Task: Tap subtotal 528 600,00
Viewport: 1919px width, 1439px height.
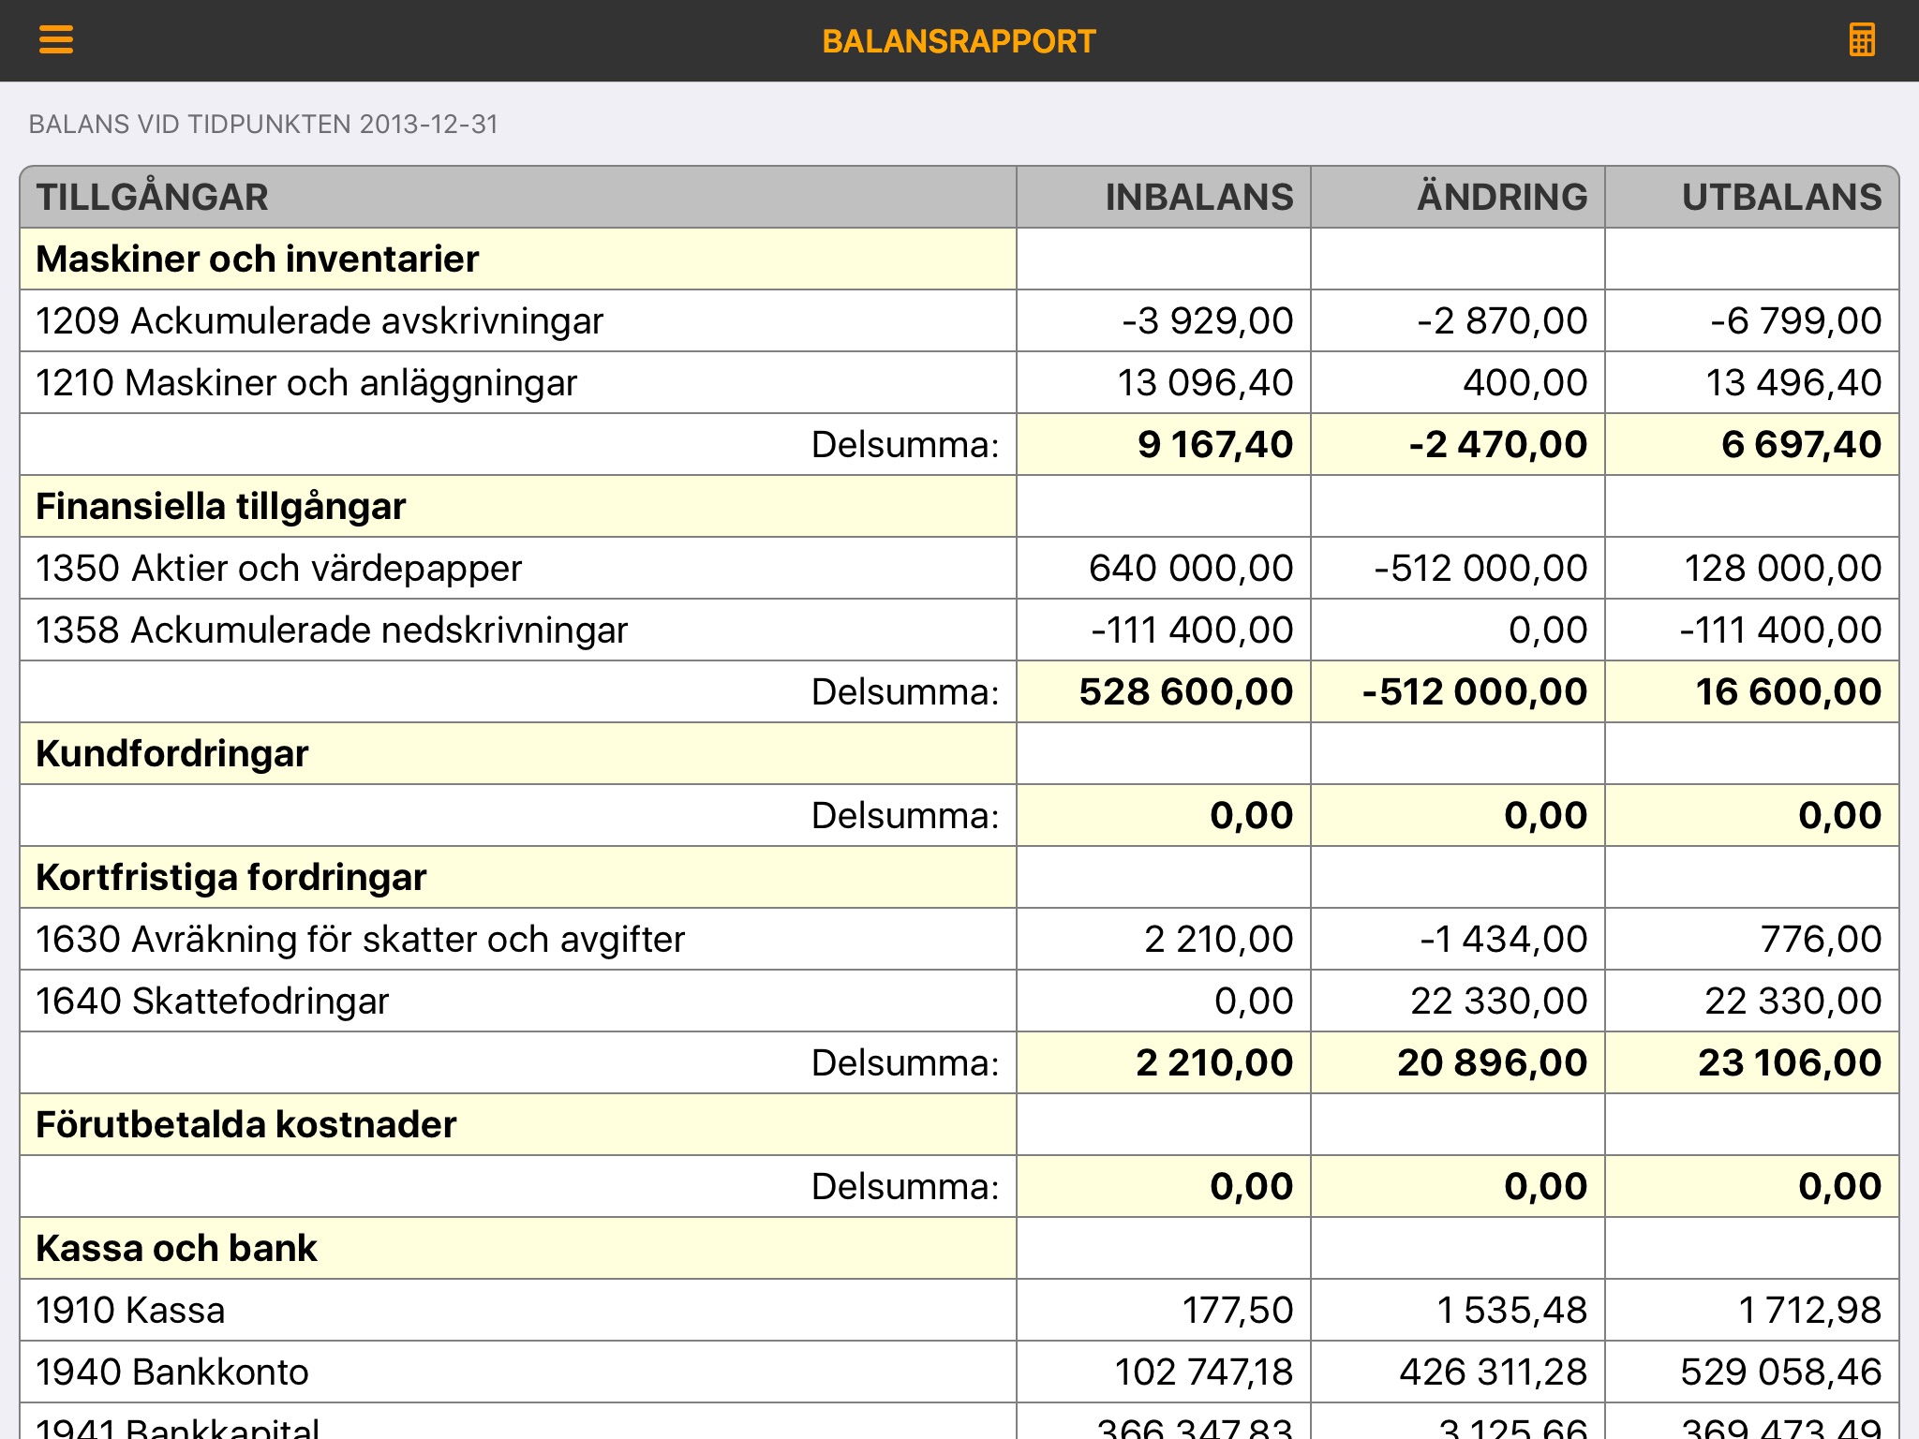Action: point(1185,691)
